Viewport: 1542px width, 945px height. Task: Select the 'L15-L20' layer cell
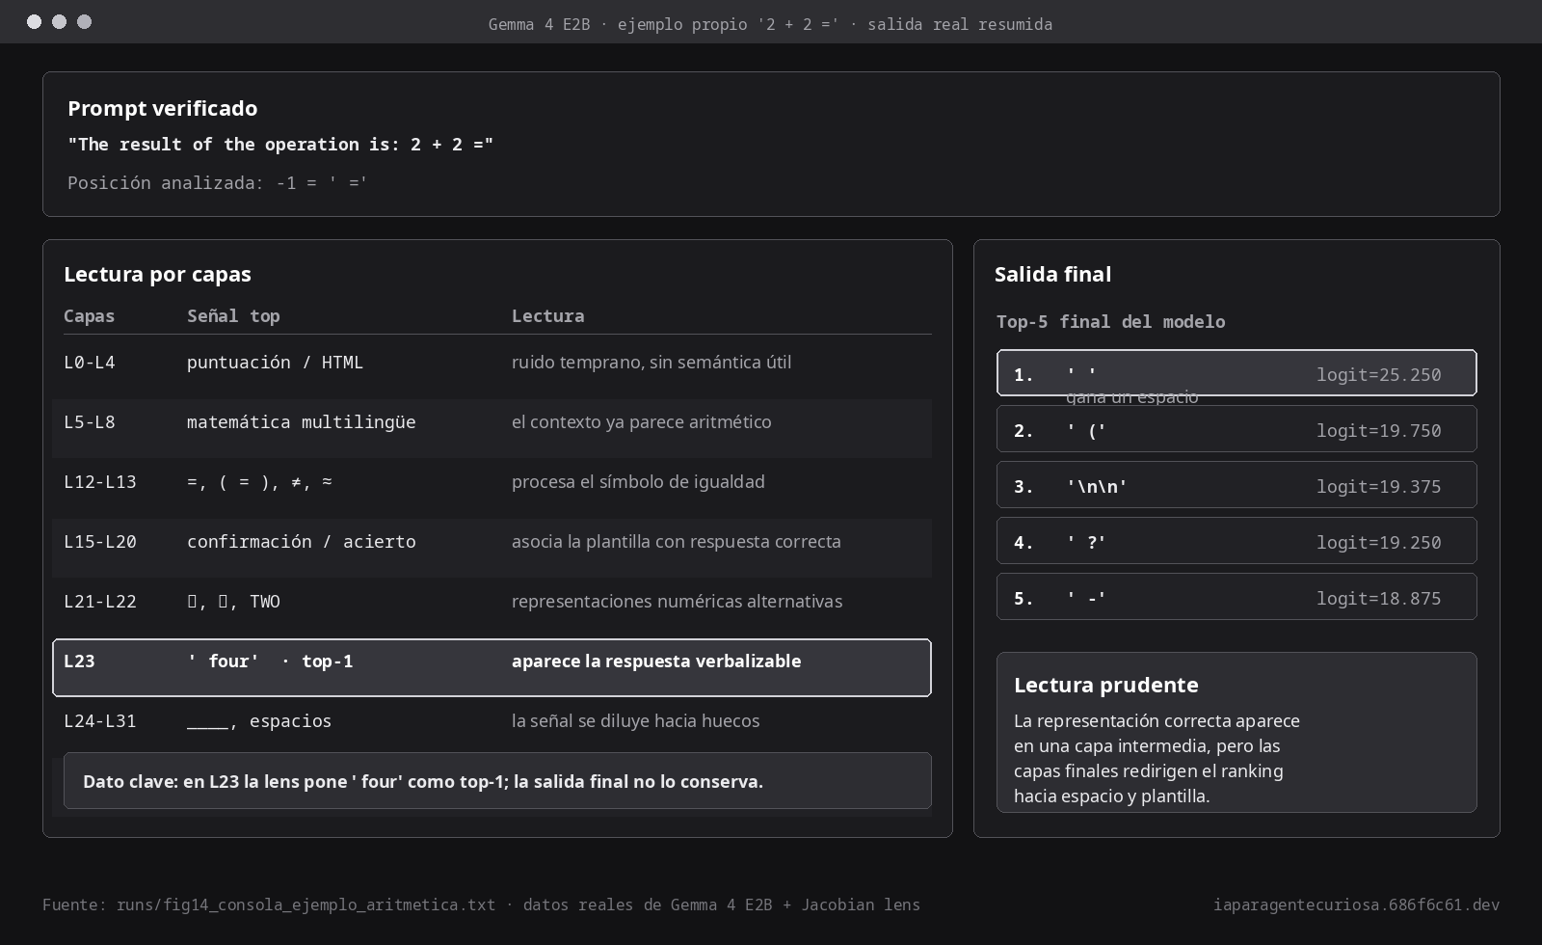click(99, 542)
